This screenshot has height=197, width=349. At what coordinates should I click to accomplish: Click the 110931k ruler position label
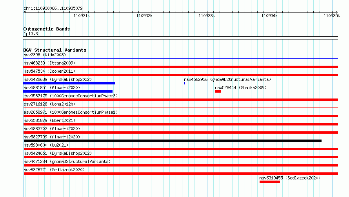[82, 16]
